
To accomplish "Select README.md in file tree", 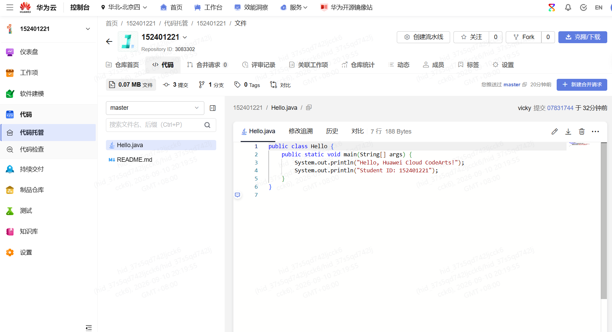I will click(x=161, y=160).
